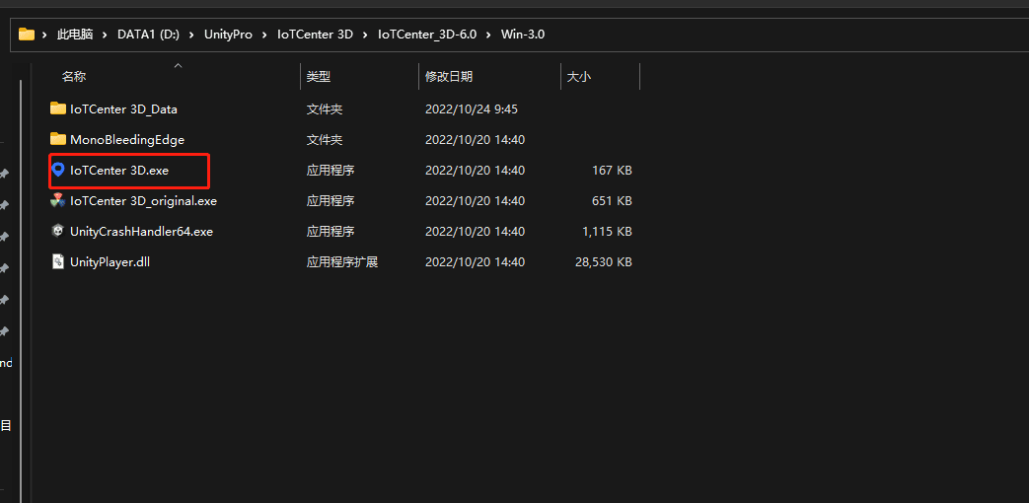
Task: Sort by the 名称 column header
Action: [x=73, y=77]
